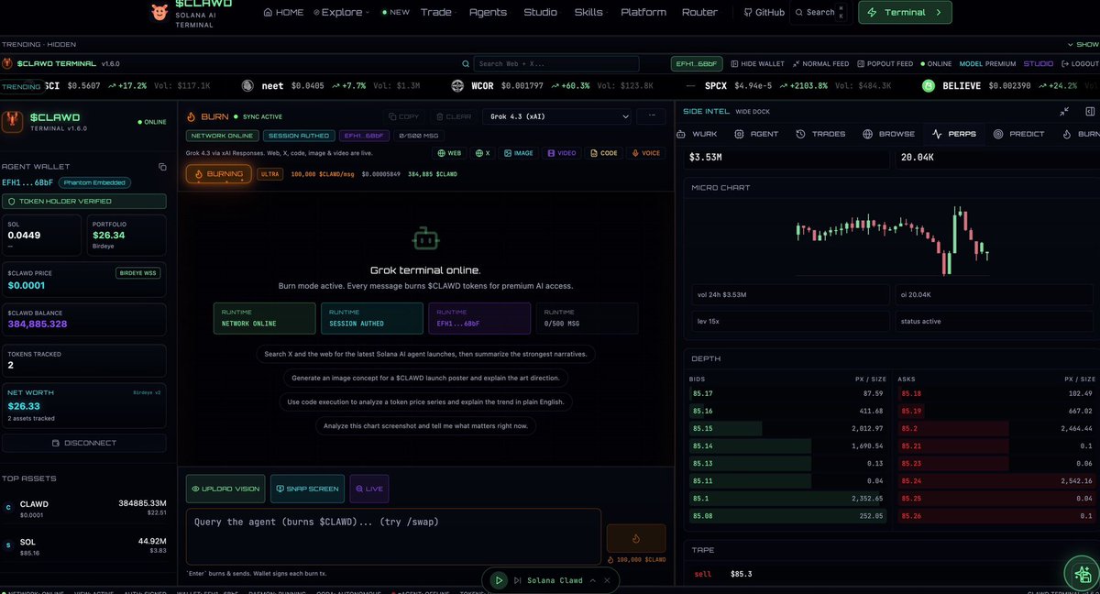The image size is (1100, 594).
Task: Skip to next track in Solana Clawd player
Action: (518, 580)
